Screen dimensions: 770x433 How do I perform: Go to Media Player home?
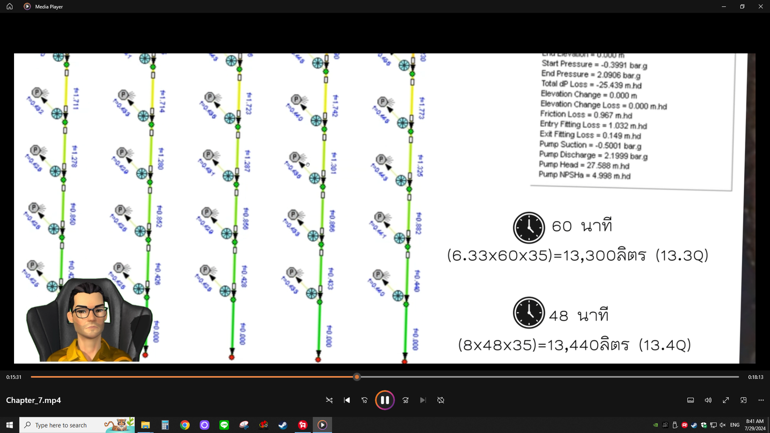coord(10,7)
